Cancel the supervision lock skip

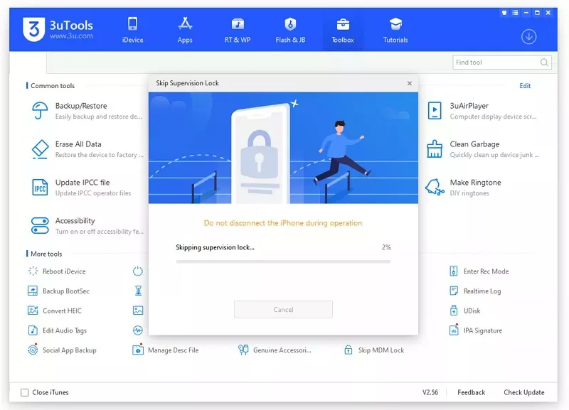283,309
